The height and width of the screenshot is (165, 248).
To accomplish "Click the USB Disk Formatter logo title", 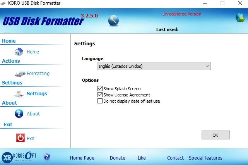I will [x=43, y=21].
